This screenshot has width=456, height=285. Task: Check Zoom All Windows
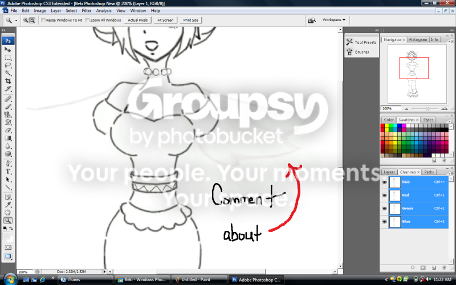click(x=87, y=20)
